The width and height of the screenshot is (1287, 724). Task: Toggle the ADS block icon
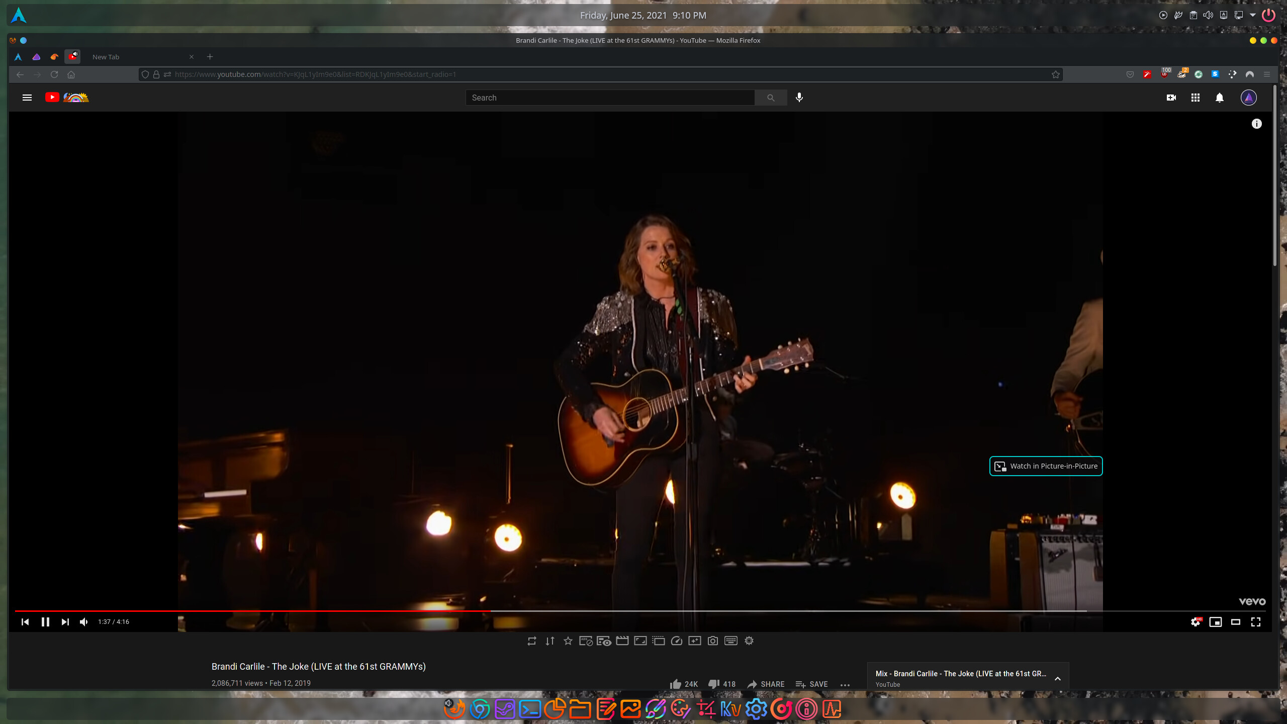pyautogui.click(x=586, y=641)
